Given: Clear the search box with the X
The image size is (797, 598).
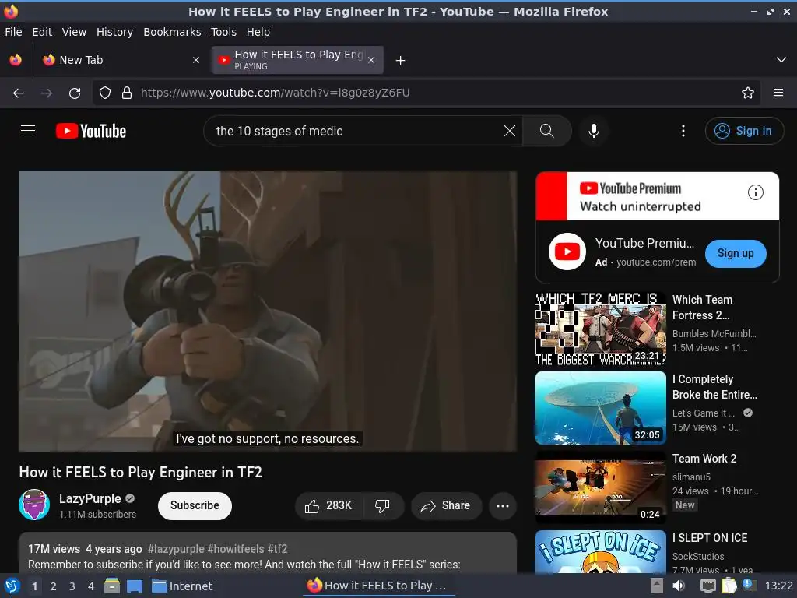Looking at the screenshot, I should pos(509,131).
